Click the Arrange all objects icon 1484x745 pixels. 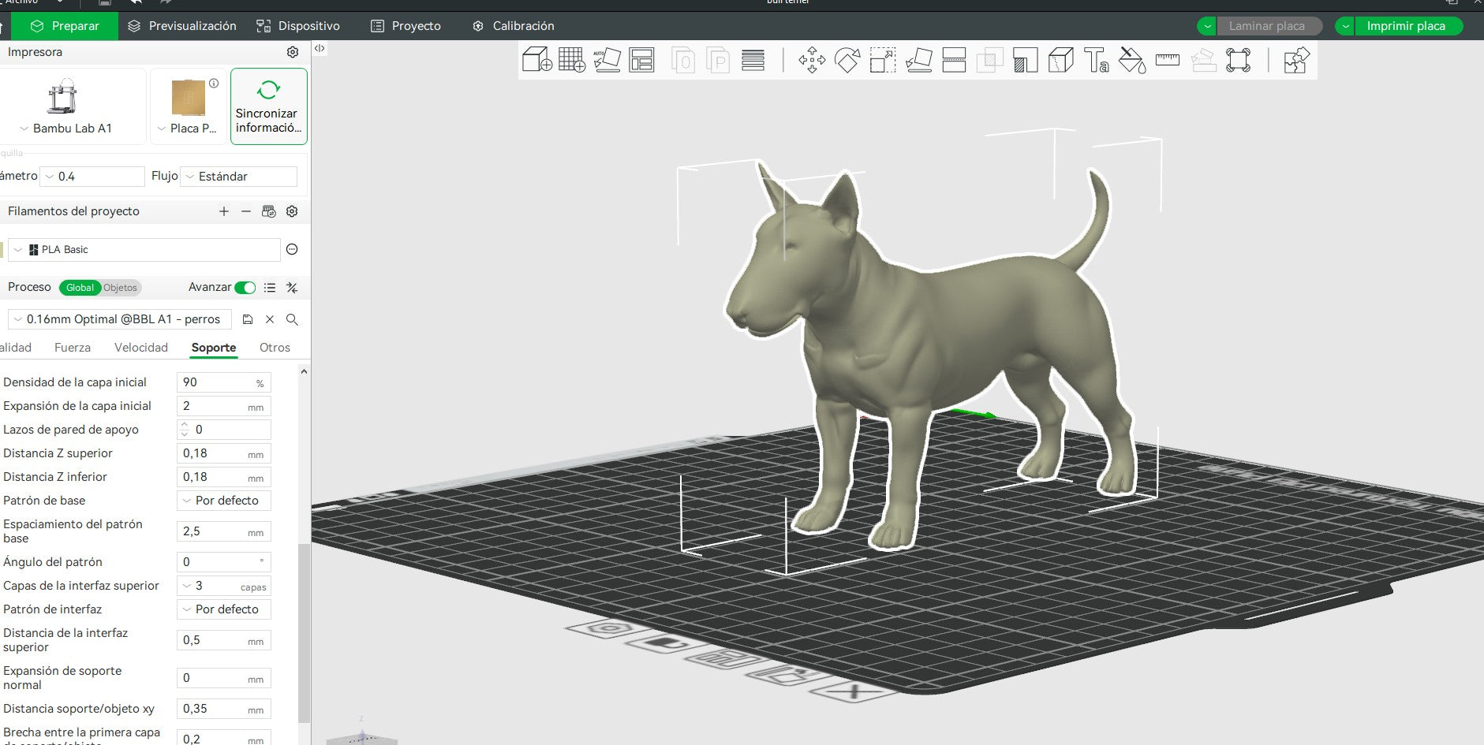[x=642, y=60]
